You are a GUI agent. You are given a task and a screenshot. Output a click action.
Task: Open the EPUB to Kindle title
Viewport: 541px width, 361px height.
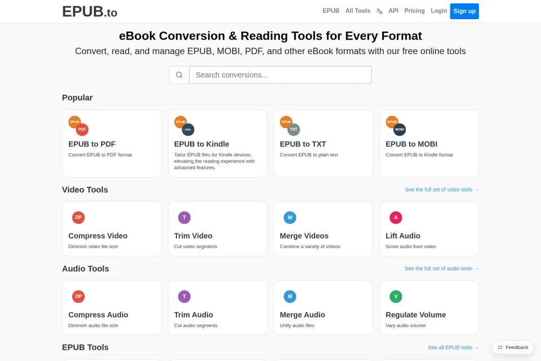(x=202, y=144)
